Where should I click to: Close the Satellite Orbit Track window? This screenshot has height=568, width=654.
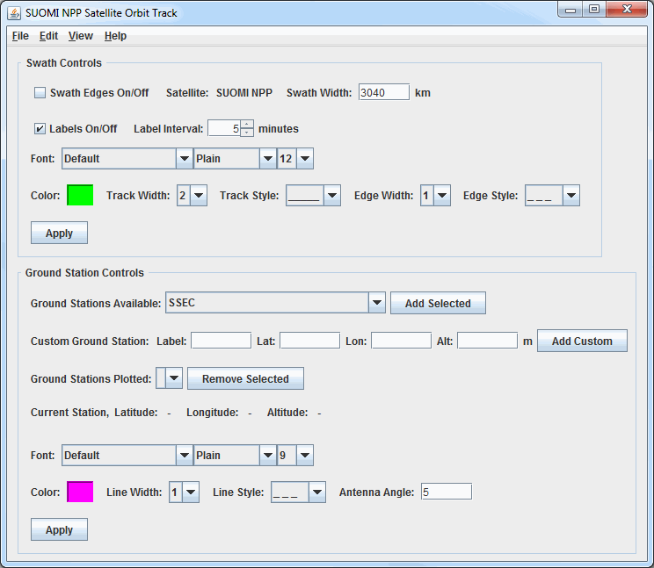coord(627,10)
